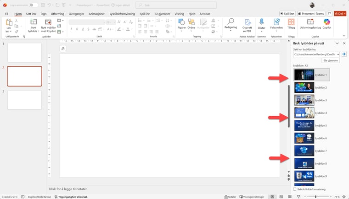This screenshot has width=349, height=199.
Task: Adjust the zoom slider handle
Action: [315, 197]
